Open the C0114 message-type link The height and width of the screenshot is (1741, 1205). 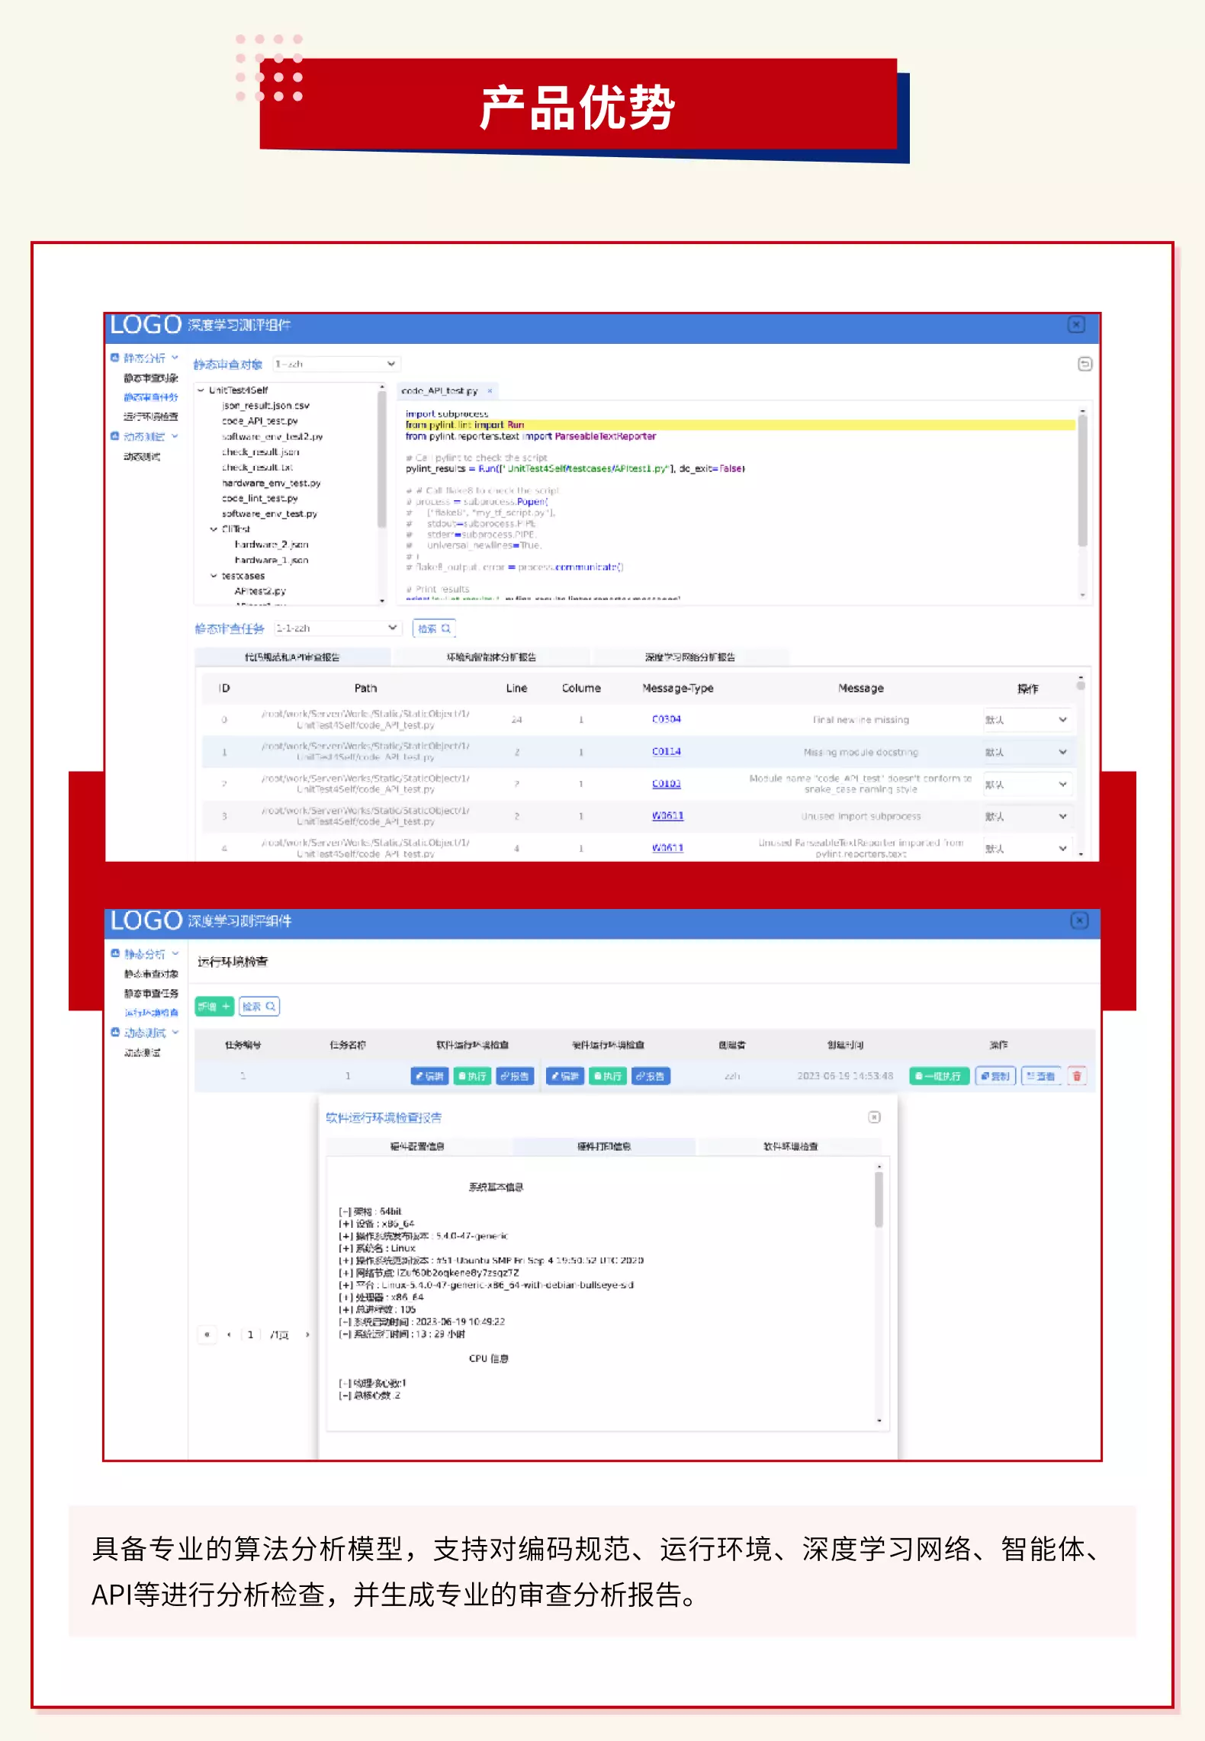click(667, 751)
